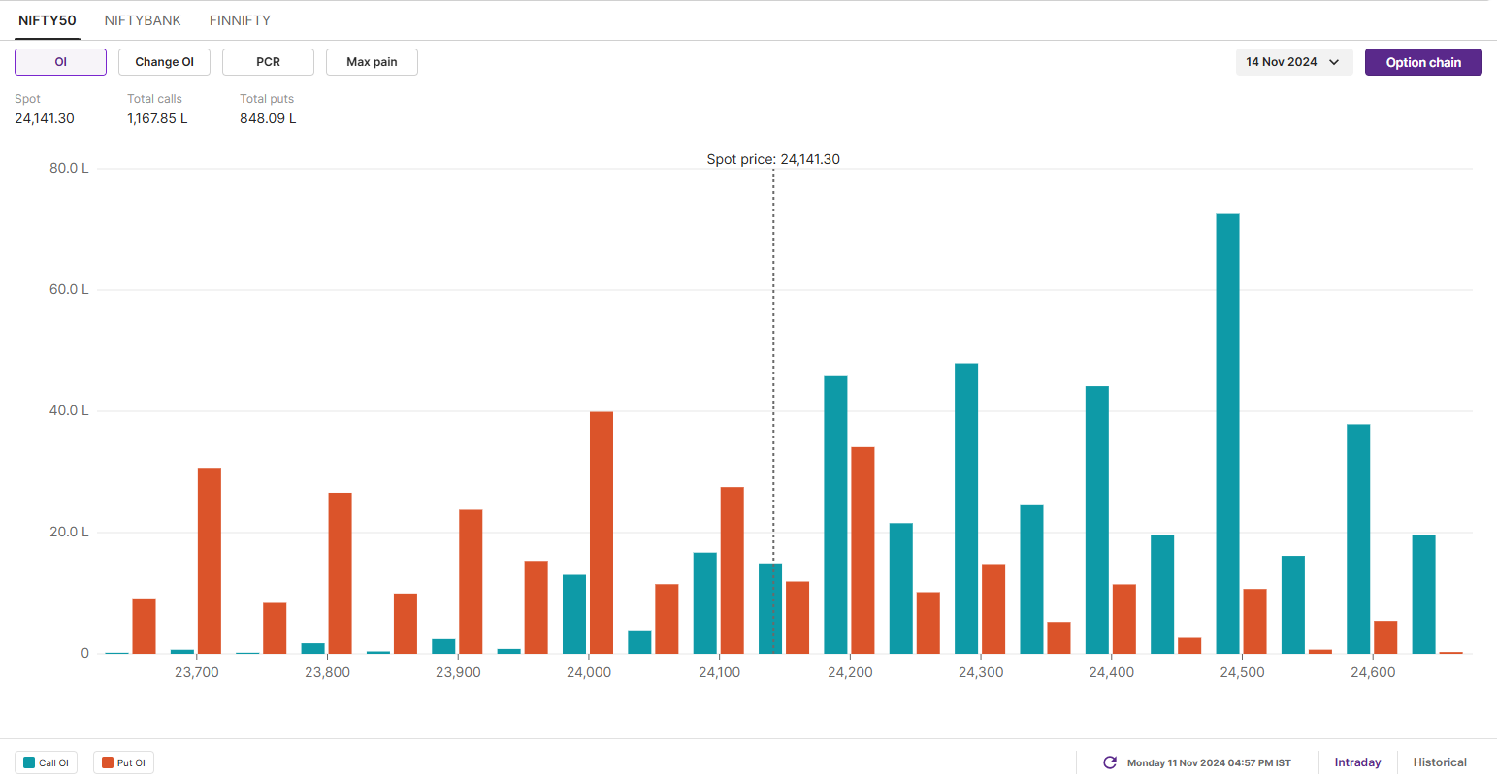Click the 23,800 Put OI bar
This screenshot has height=778, width=1497.
tap(340, 573)
